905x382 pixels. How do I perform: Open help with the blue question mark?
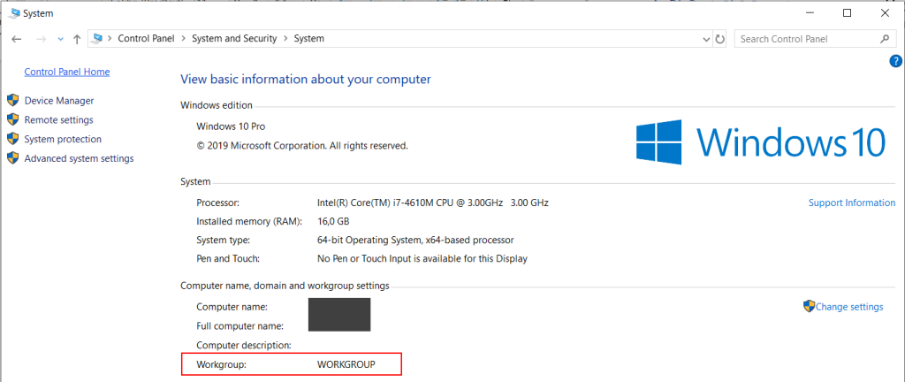click(896, 61)
